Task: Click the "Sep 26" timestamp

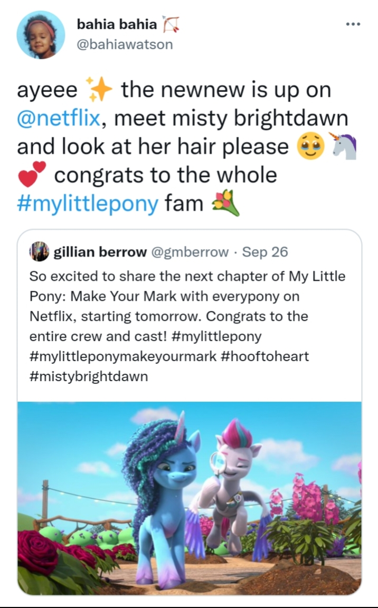Action: [x=265, y=252]
